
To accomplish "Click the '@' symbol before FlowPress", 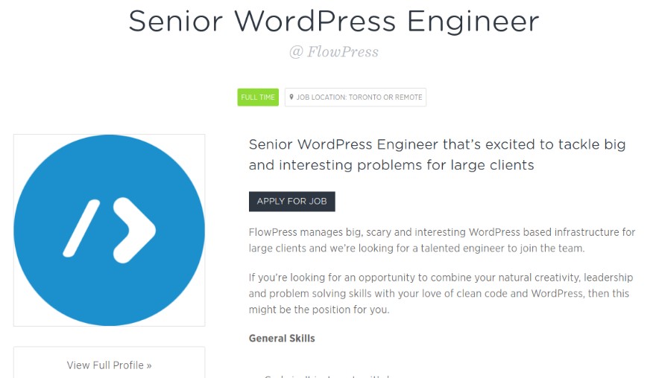I will (296, 52).
